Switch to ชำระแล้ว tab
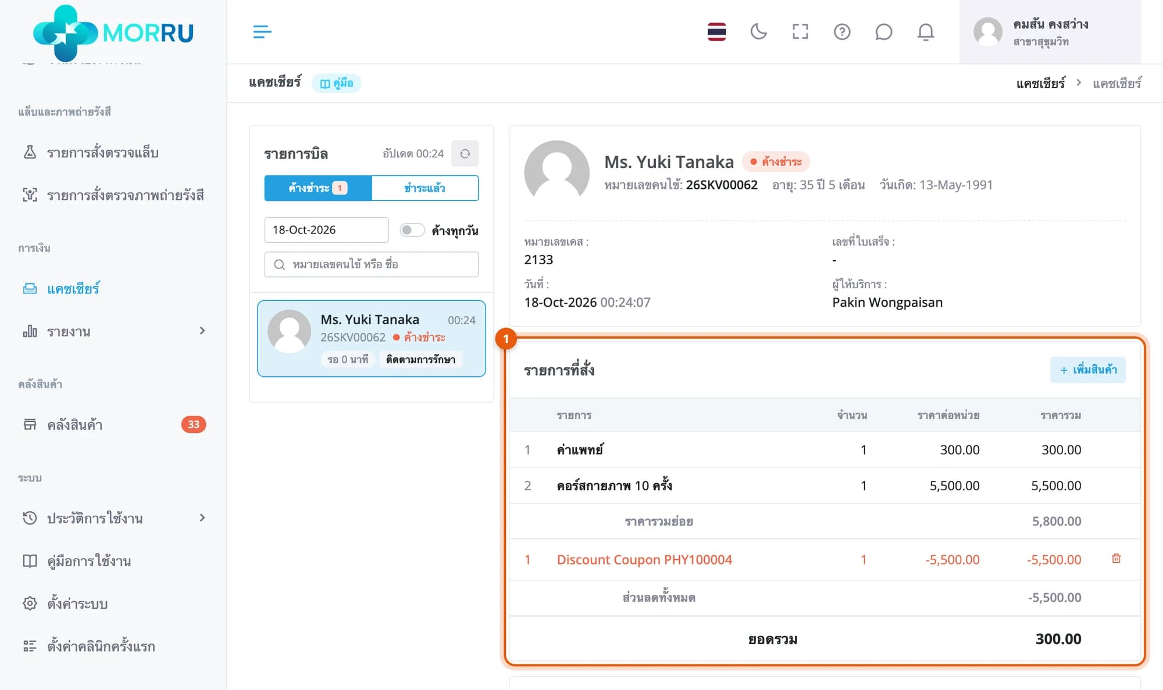This screenshot has width=1163, height=690. coord(425,188)
